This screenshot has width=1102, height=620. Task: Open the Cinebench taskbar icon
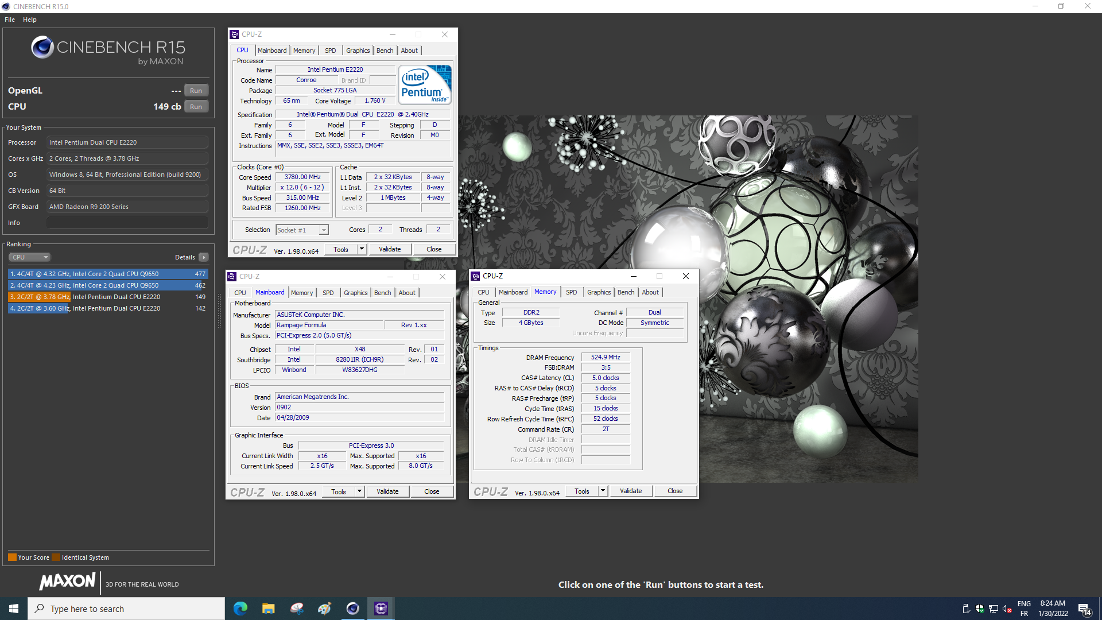point(353,609)
